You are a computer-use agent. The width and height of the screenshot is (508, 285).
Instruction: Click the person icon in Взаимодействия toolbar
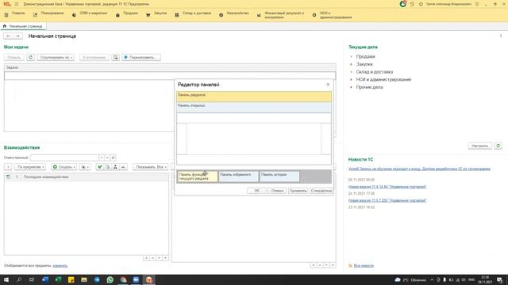(x=115, y=167)
